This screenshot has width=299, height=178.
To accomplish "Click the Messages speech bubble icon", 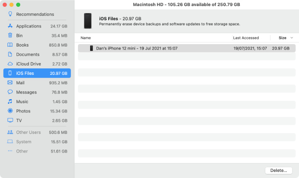I will click(x=10, y=92).
